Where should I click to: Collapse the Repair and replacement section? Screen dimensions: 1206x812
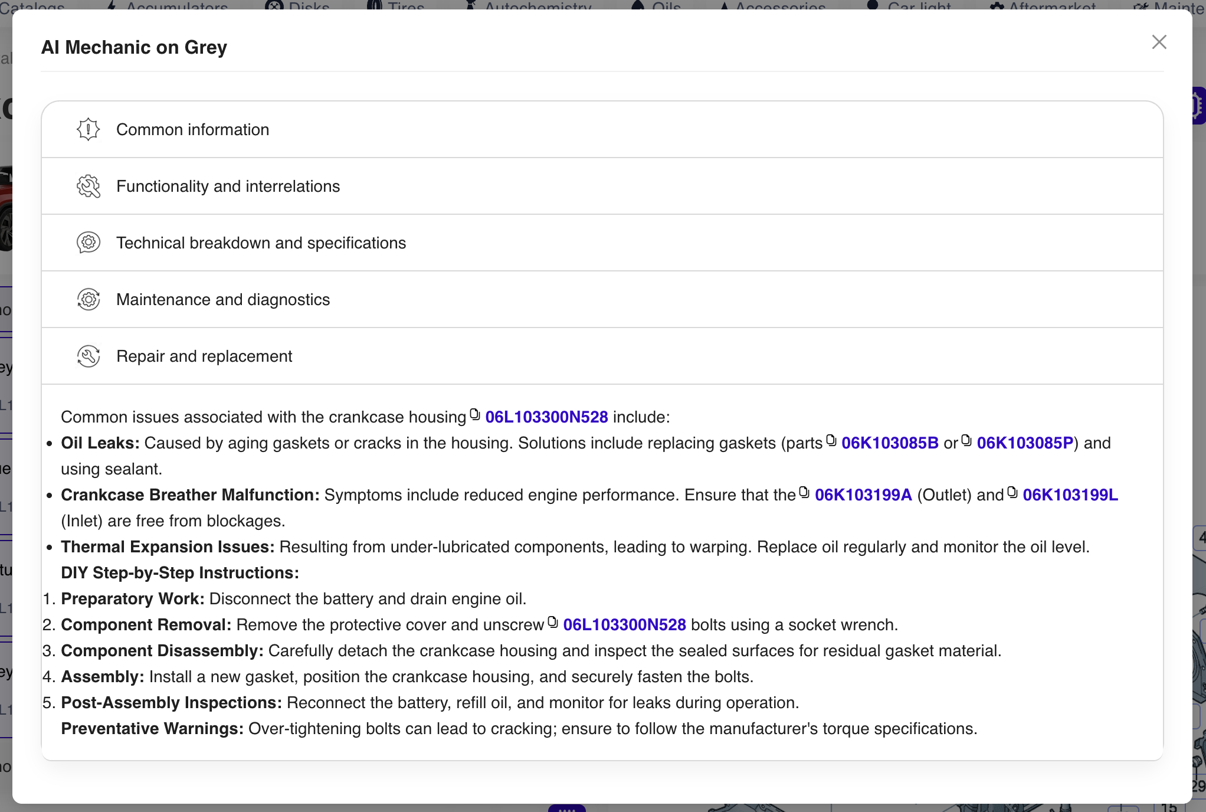point(204,356)
